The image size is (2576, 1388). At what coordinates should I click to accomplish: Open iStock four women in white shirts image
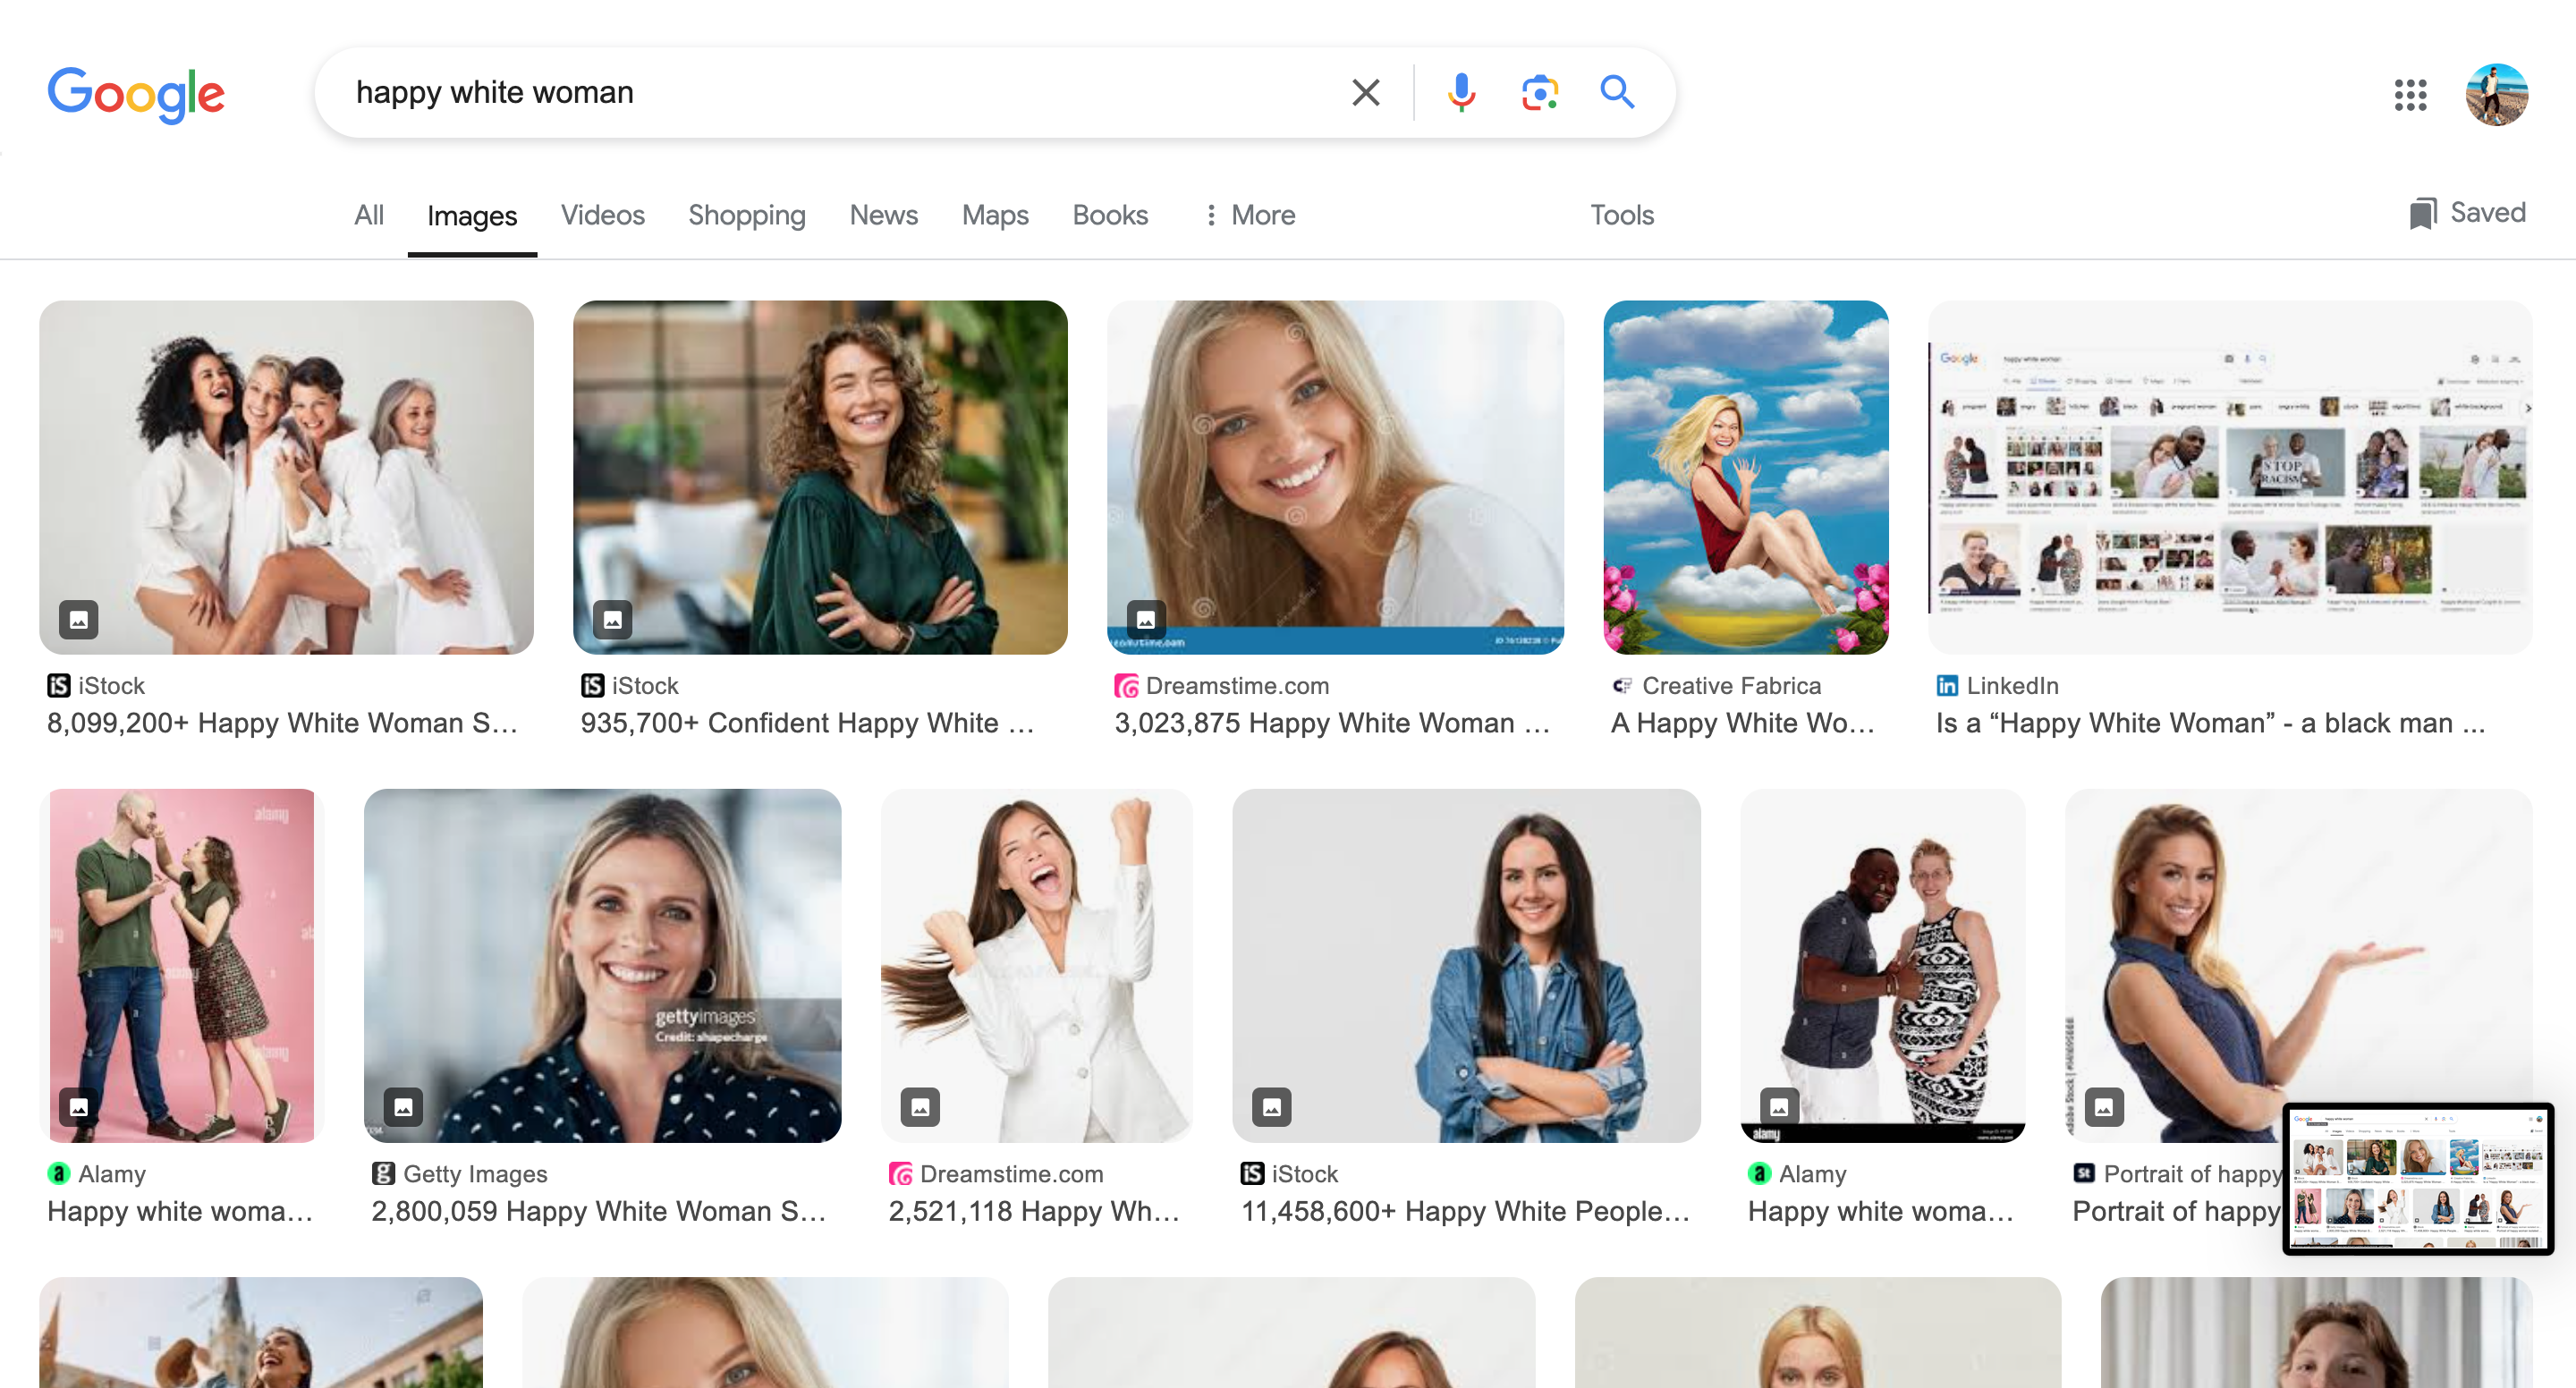(x=286, y=477)
